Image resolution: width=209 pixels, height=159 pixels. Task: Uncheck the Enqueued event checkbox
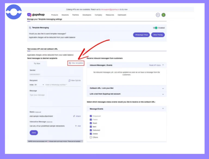(x=91, y=116)
